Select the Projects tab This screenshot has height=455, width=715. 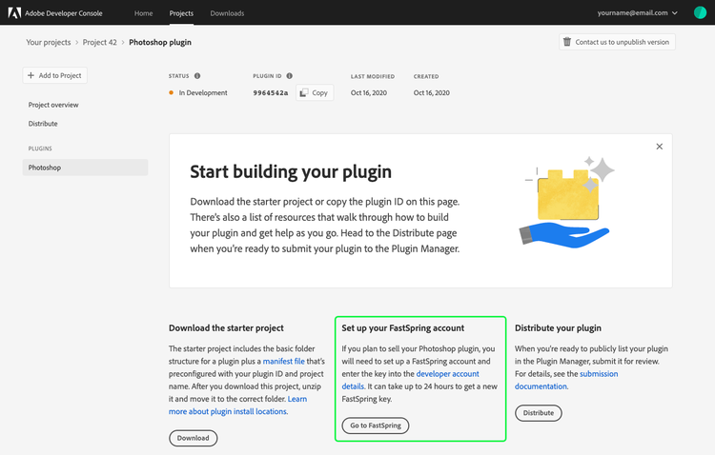pyautogui.click(x=181, y=13)
